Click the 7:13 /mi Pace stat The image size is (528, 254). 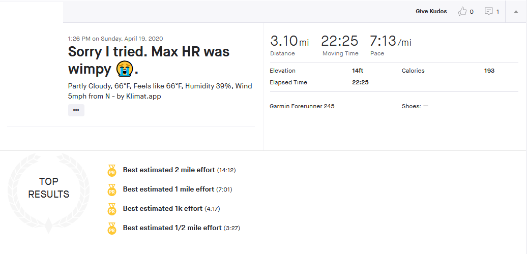pyautogui.click(x=390, y=45)
